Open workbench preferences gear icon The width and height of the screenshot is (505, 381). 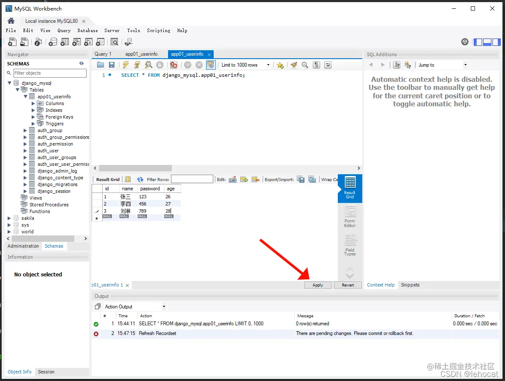pyautogui.click(x=465, y=42)
